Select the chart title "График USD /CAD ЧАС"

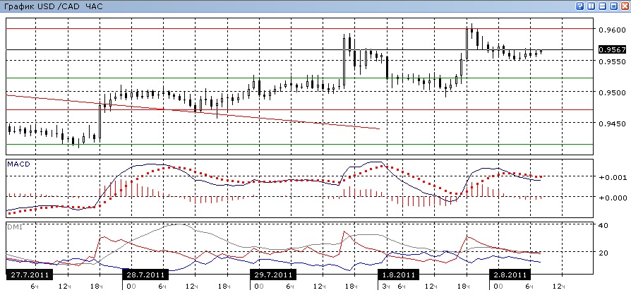tap(53, 6)
